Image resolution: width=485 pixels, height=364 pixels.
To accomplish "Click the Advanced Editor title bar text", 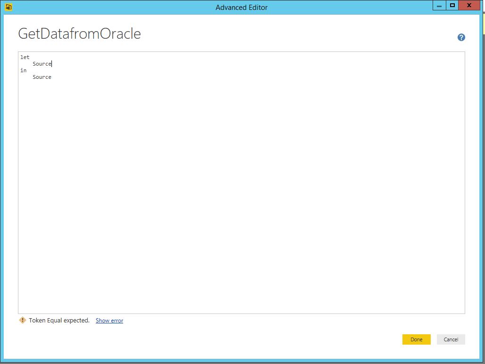I will click(242, 8).
